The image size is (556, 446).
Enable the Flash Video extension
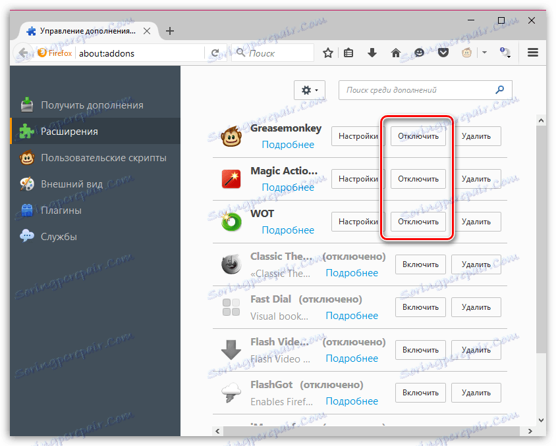[x=420, y=351]
